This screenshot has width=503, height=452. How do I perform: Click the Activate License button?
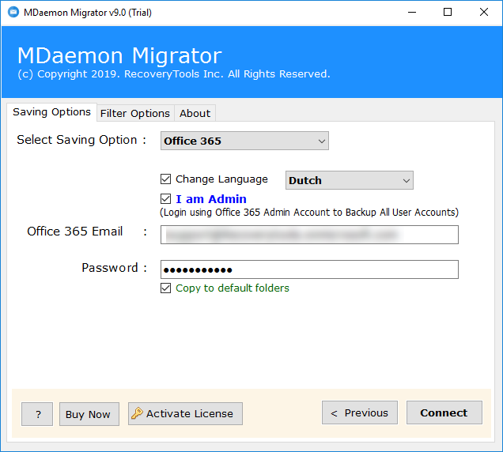(x=185, y=413)
